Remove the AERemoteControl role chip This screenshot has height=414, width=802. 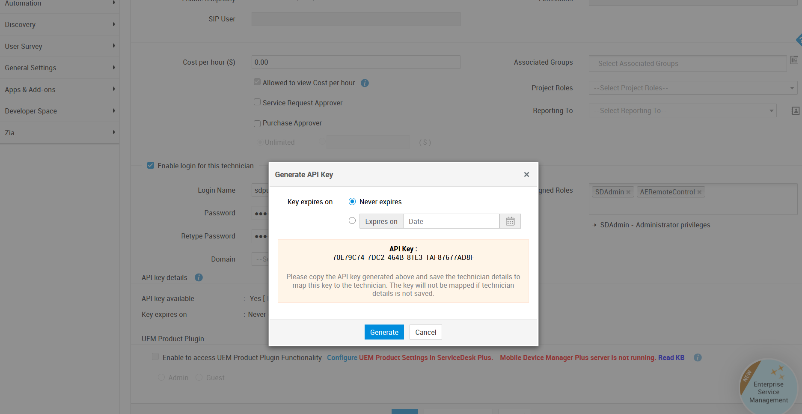699,192
